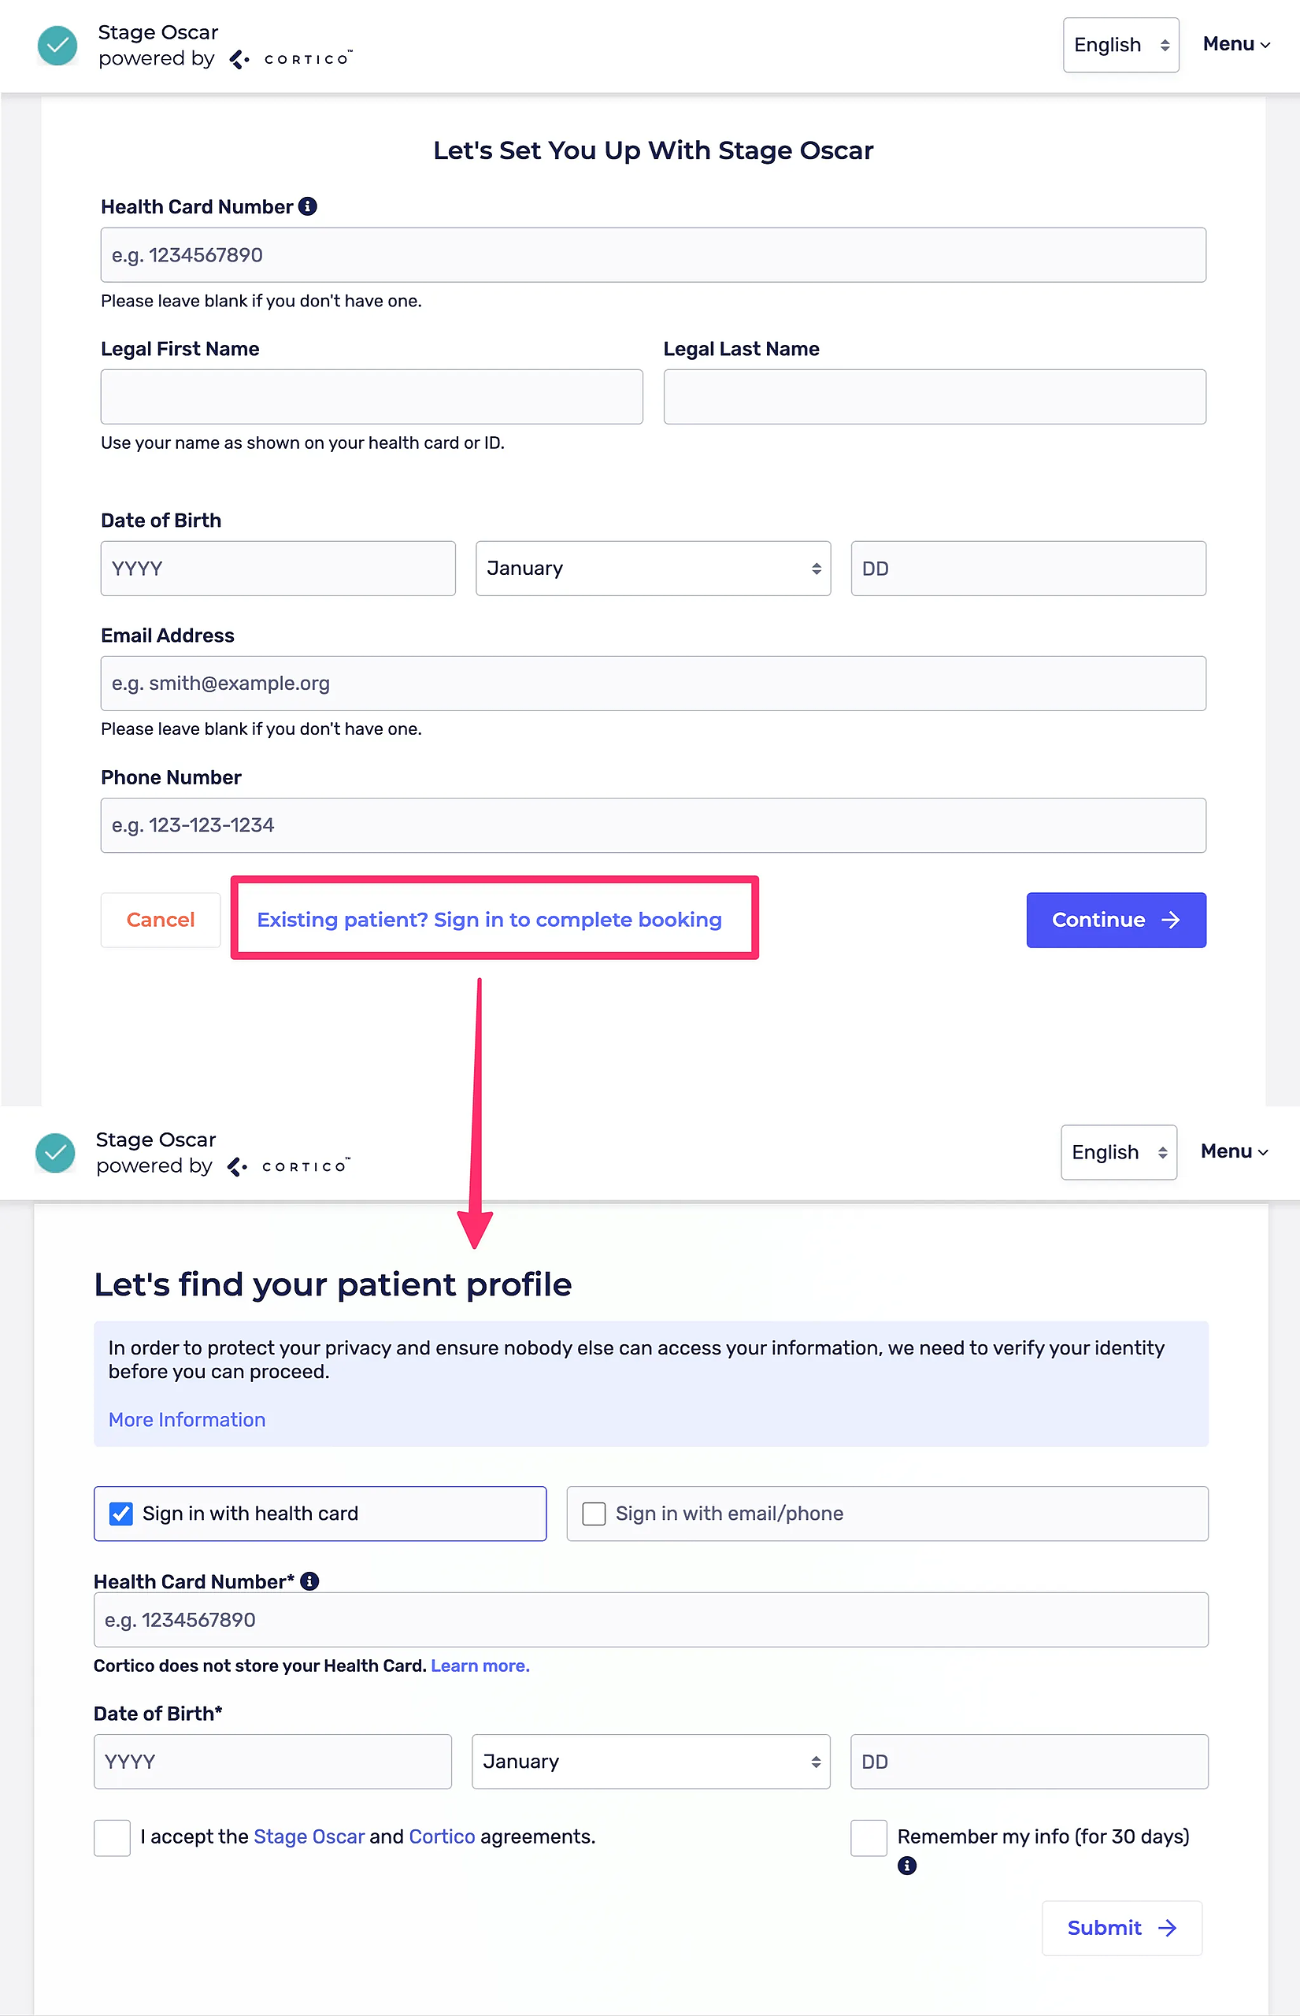Click the top Stage Oscar checkmark logo
Image resolution: width=1300 pixels, height=2016 pixels.
57,46
